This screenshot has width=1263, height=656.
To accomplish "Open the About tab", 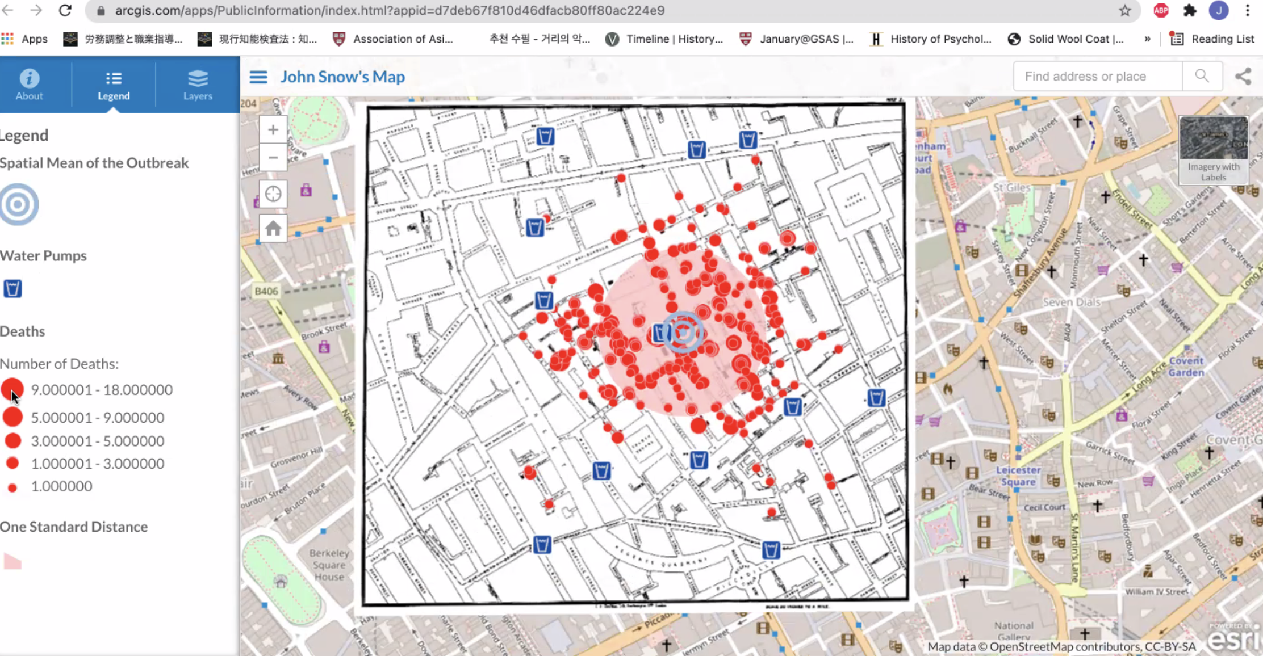I will click(29, 84).
